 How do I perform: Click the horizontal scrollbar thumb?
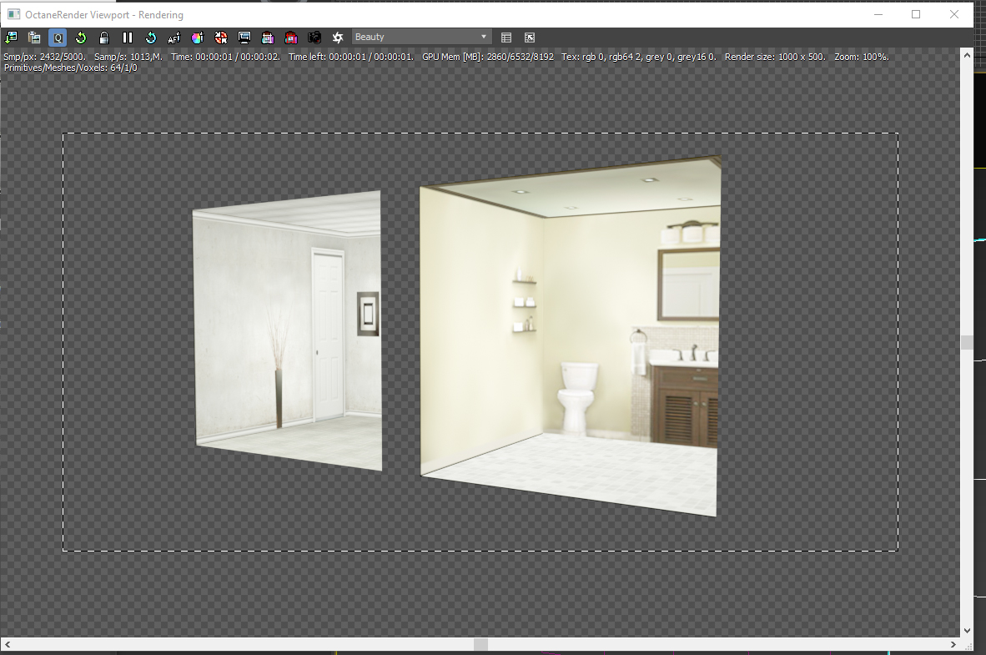click(x=480, y=644)
